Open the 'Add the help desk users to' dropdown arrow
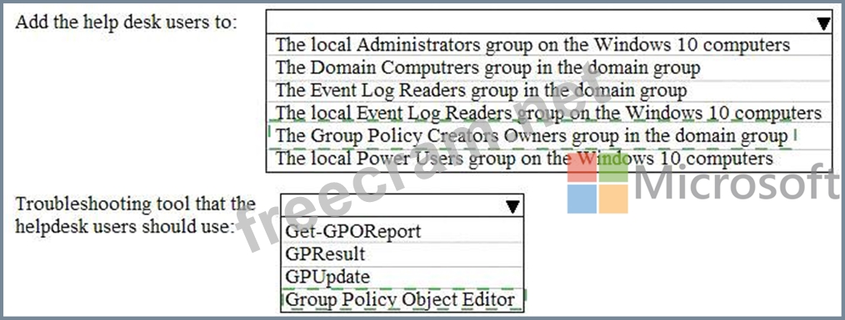845x320 pixels. [x=823, y=23]
